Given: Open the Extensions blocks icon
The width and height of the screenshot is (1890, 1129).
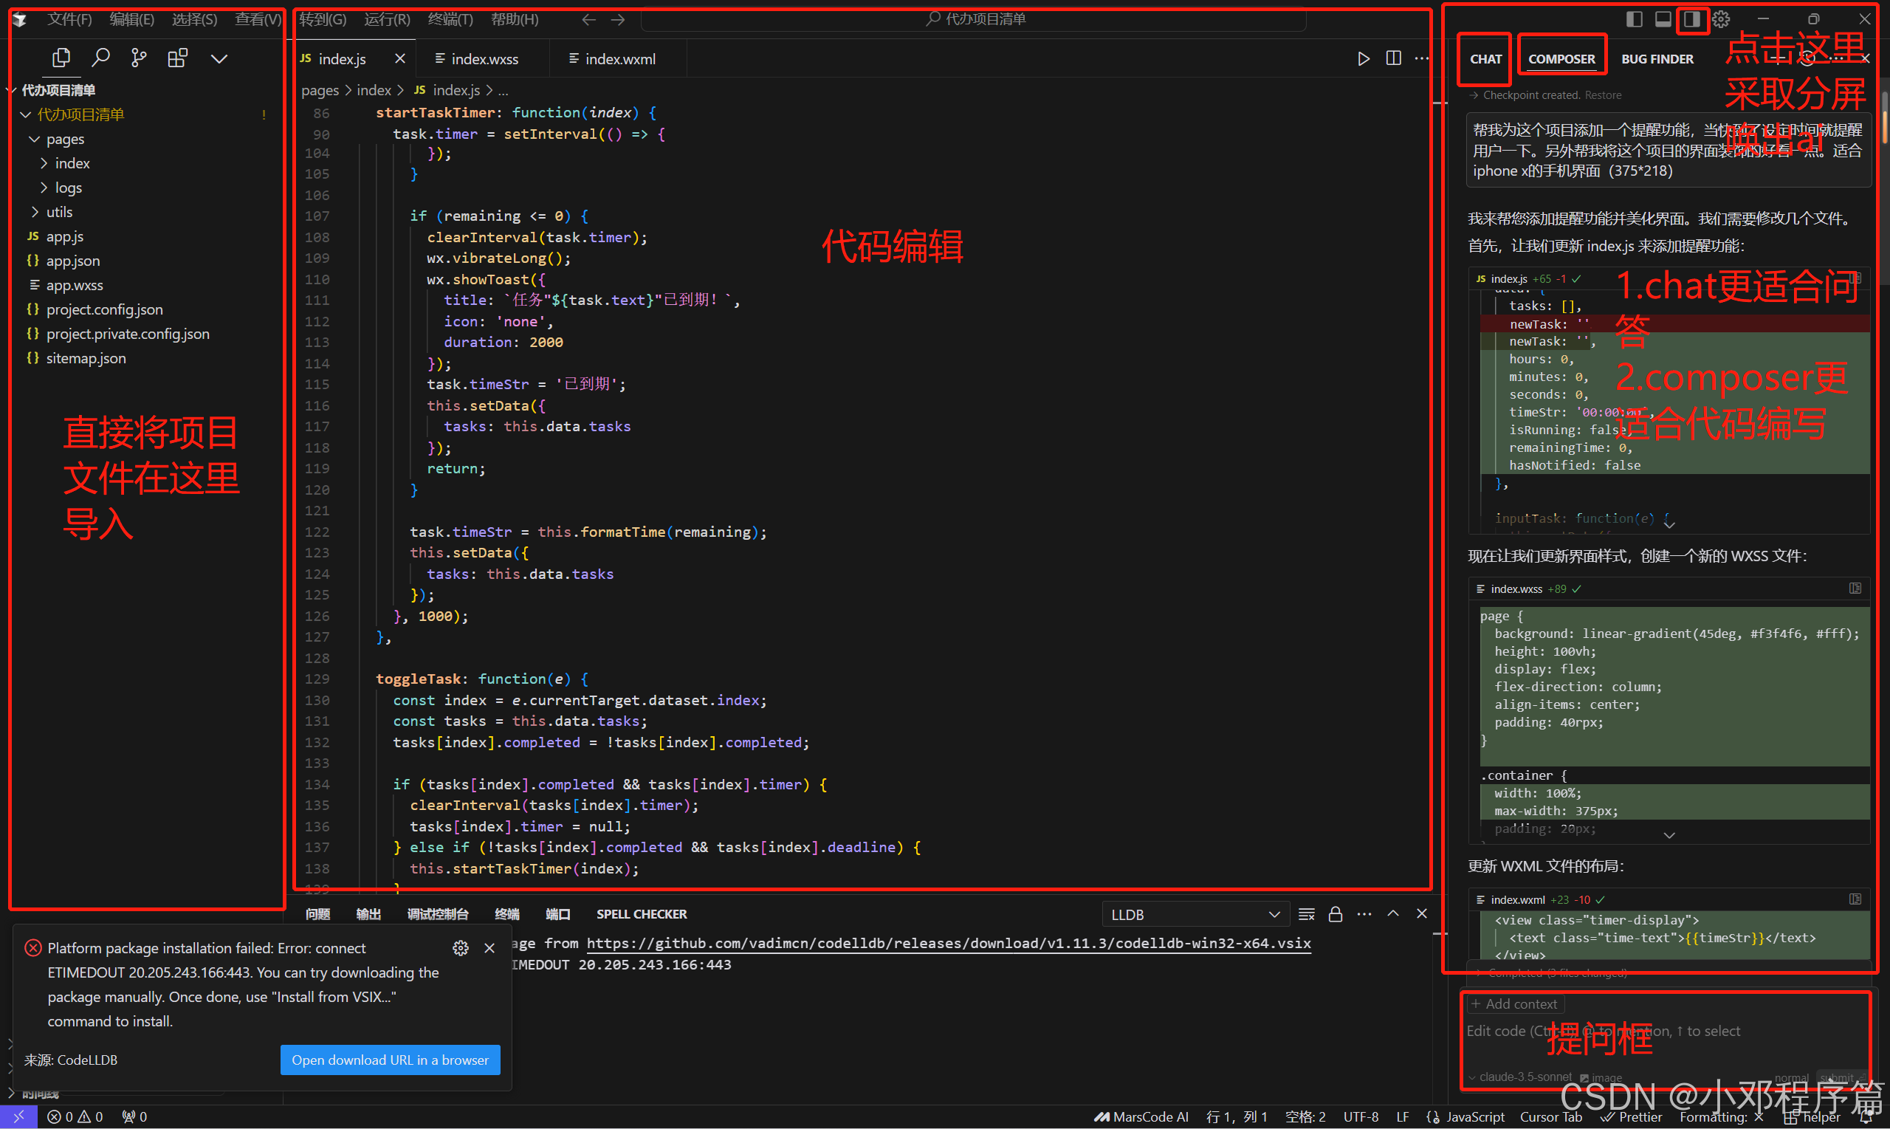Looking at the screenshot, I should pos(177,58).
